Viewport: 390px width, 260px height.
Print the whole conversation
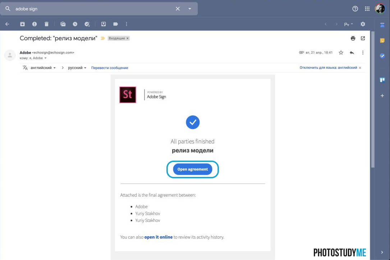(353, 38)
